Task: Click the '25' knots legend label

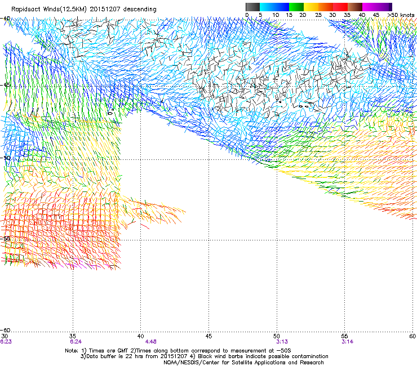Action: click(318, 15)
